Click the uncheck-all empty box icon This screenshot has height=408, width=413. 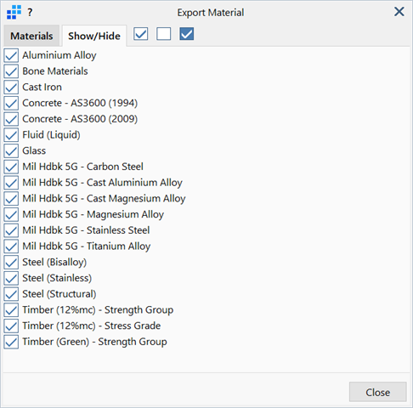(164, 34)
